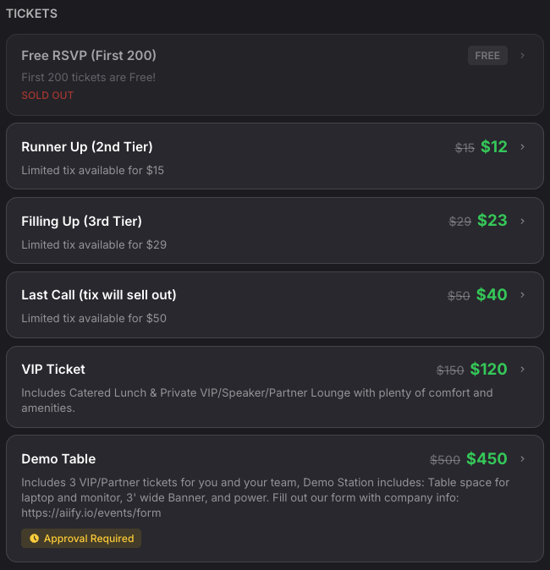This screenshot has width=550, height=570.
Task: Click the Approval Required badge
Action: click(81, 538)
